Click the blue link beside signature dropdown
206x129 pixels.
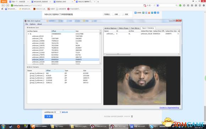[65, 112]
